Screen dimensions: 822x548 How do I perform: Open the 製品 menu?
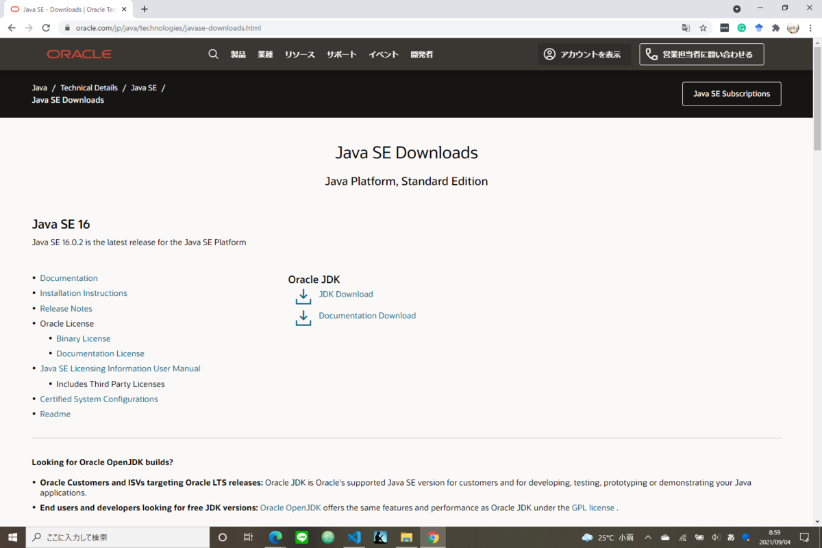click(238, 54)
